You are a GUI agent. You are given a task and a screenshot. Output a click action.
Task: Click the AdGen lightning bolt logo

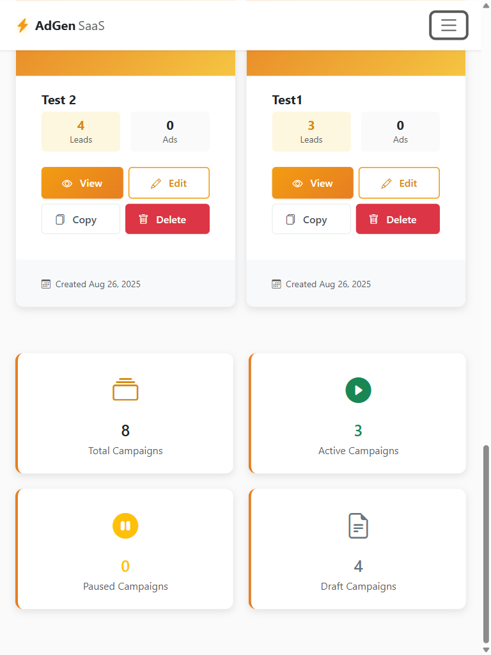pos(22,26)
